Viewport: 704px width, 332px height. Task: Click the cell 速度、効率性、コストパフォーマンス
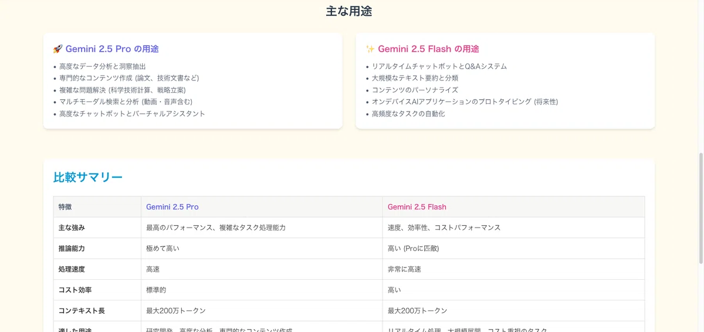pos(513,228)
